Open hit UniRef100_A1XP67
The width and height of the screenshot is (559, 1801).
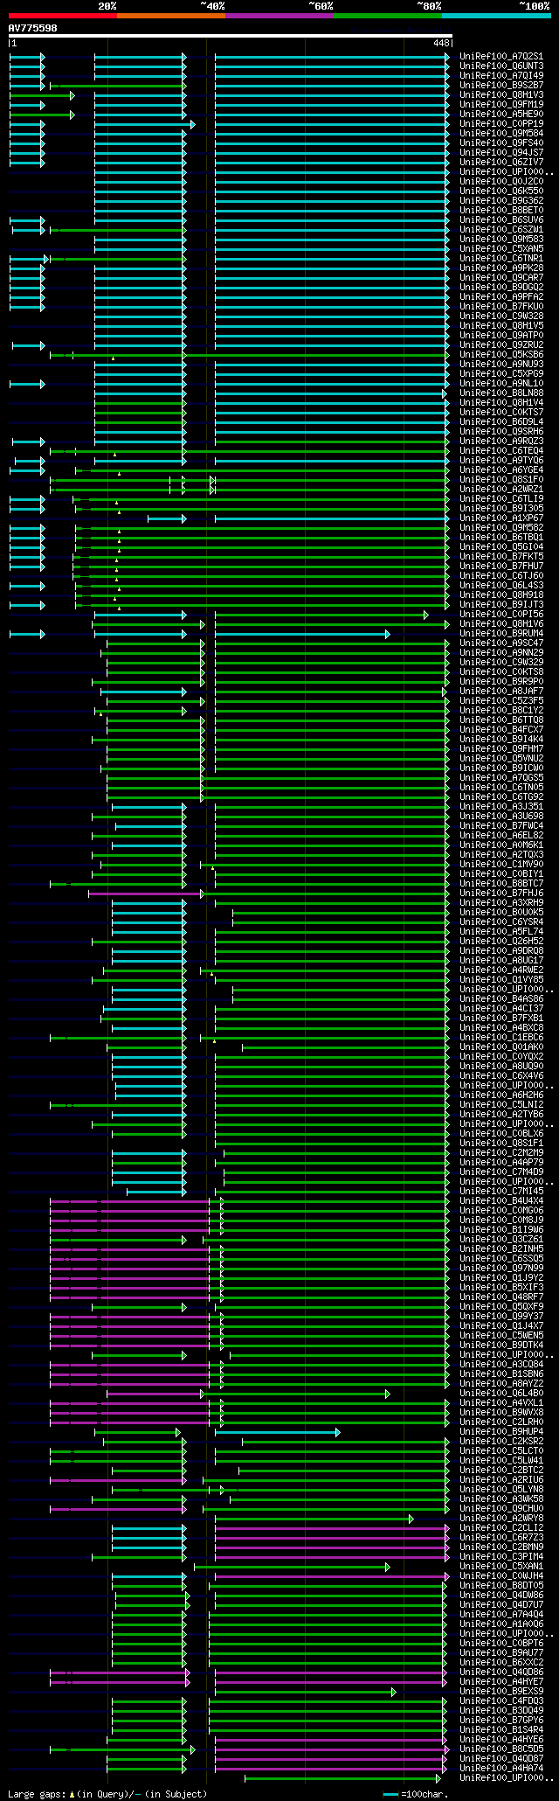click(x=501, y=518)
